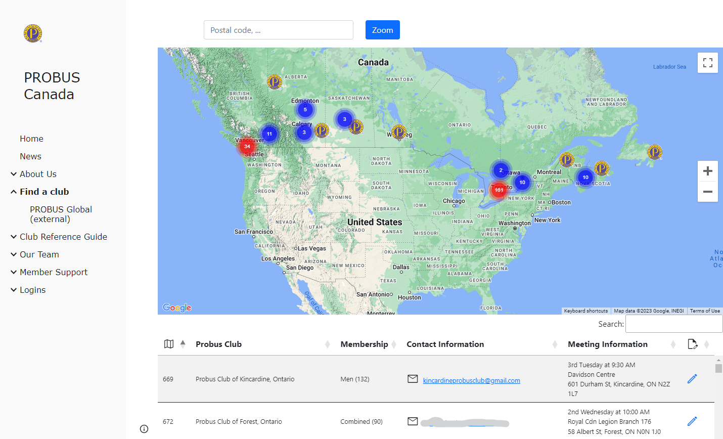Image resolution: width=723 pixels, height=439 pixels.
Task: Click the table's vertical scrollbar thumb
Action: 718,368
